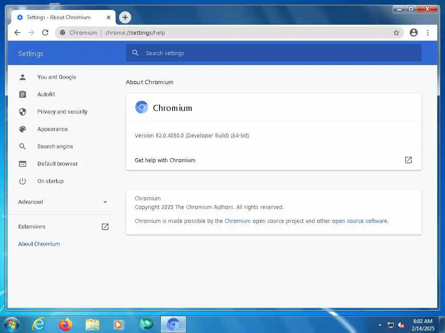Image resolution: width=445 pixels, height=333 pixels.
Task: Reload the current settings page
Action: (45, 33)
